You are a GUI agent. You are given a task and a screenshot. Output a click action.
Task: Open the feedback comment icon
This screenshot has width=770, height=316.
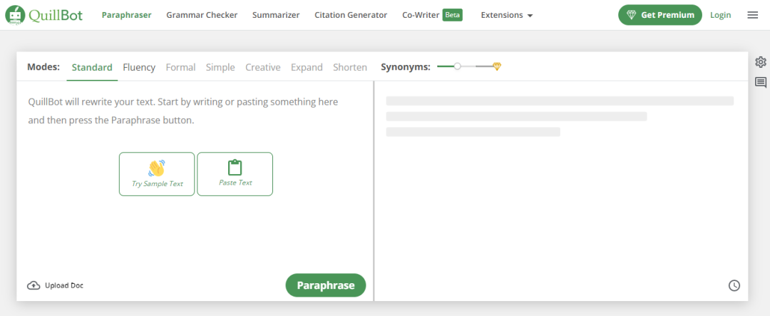click(x=761, y=83)
